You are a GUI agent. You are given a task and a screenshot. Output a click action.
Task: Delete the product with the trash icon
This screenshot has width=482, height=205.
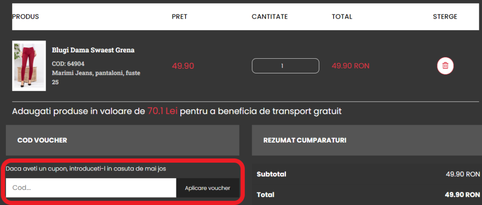pos(445,66)
